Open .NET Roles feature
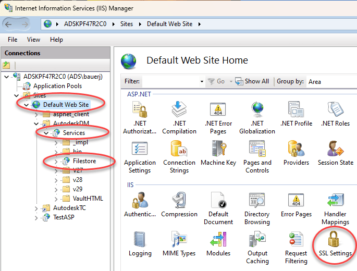Viewport: 357px width, 271px height. (335, 114)
